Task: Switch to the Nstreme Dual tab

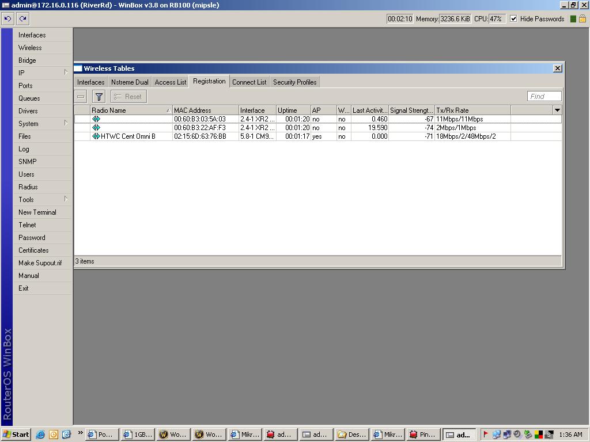Action: 130,82
